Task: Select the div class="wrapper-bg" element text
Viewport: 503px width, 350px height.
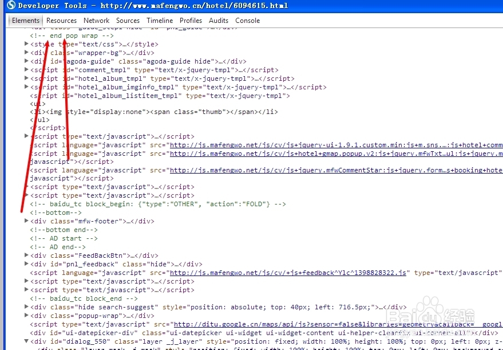Action: coord(92,53)
